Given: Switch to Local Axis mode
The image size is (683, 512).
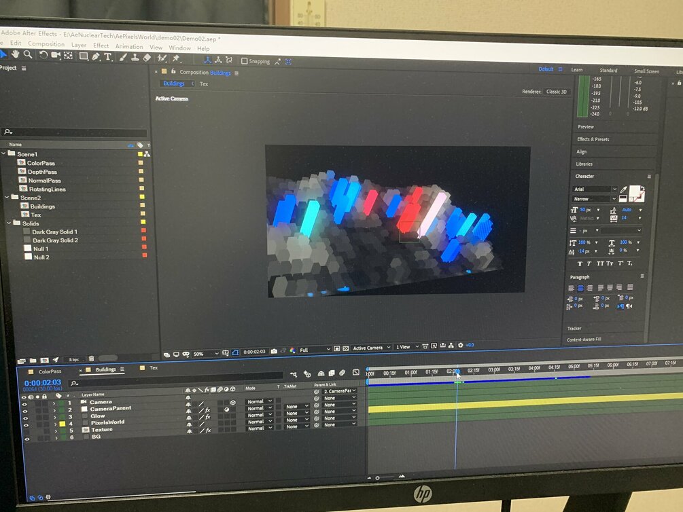Looking at the screenshot, I should (x=208, y=60).
